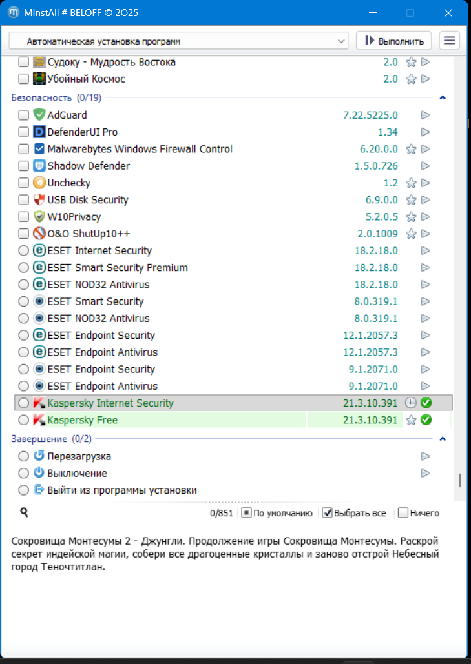Collapse the Завершение section chevron
The image size is (471, 664).
[443, 439]
